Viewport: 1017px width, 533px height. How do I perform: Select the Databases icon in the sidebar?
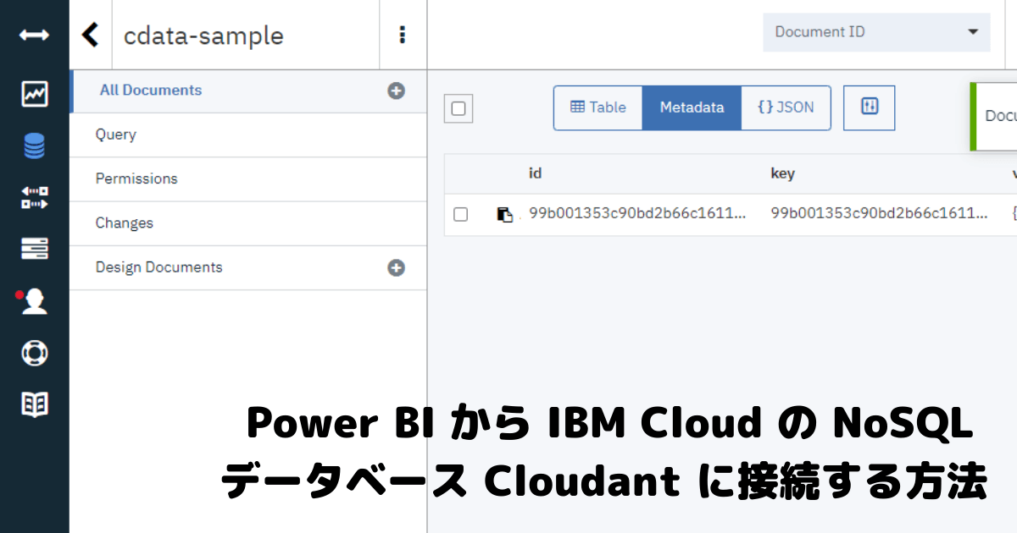pyautogui.click(x=34, y=146)
